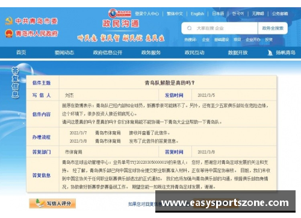
Task: Click the 答复信息 row label in the table
Action: point(42,175)
